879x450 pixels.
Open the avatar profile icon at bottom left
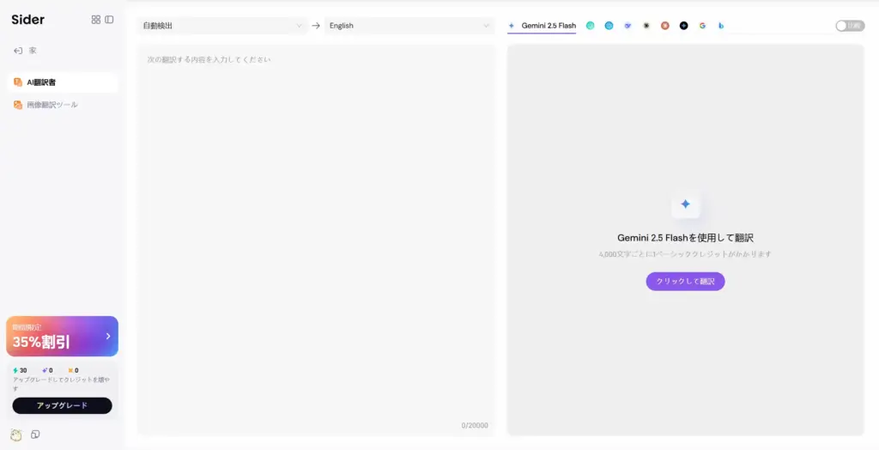tap(16, 435)
